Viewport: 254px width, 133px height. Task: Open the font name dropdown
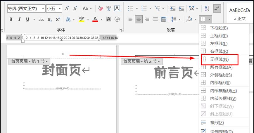point(43,8)
